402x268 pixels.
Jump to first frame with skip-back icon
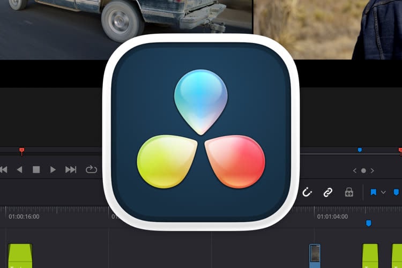(x=3, y=169)
